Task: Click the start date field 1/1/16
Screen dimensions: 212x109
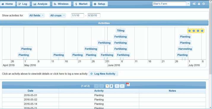Action: 77,15
